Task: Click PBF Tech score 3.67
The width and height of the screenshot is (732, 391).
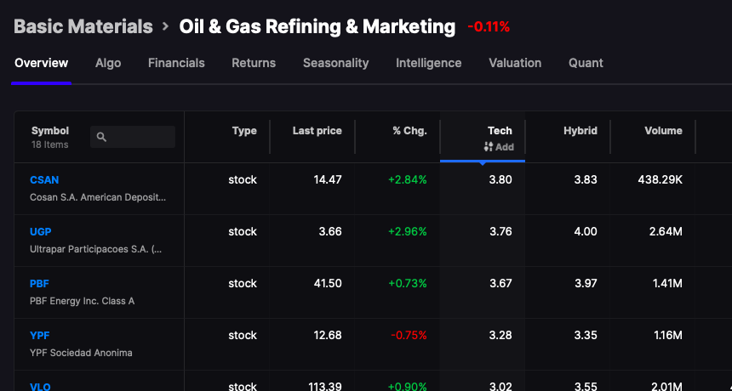Action: [x=500, y=283]
